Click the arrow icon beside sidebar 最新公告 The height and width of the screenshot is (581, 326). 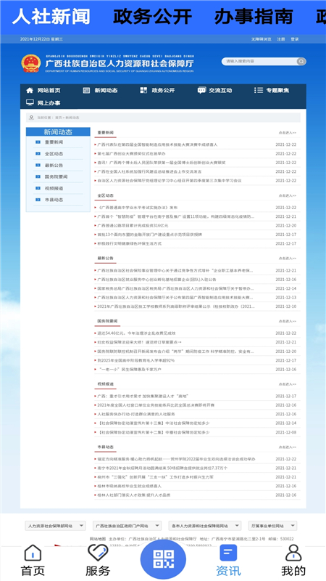click(38, 165)
